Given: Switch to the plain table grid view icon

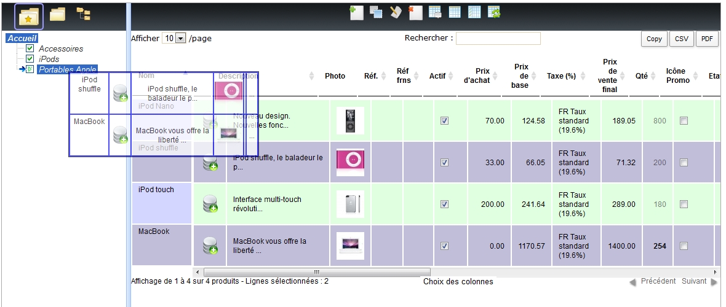Looking at the screenshot, I should pyautogui.click(x=455, y=12).
